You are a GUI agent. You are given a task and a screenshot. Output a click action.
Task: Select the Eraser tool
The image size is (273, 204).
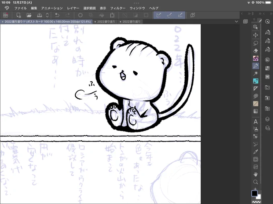coord(255,51)
